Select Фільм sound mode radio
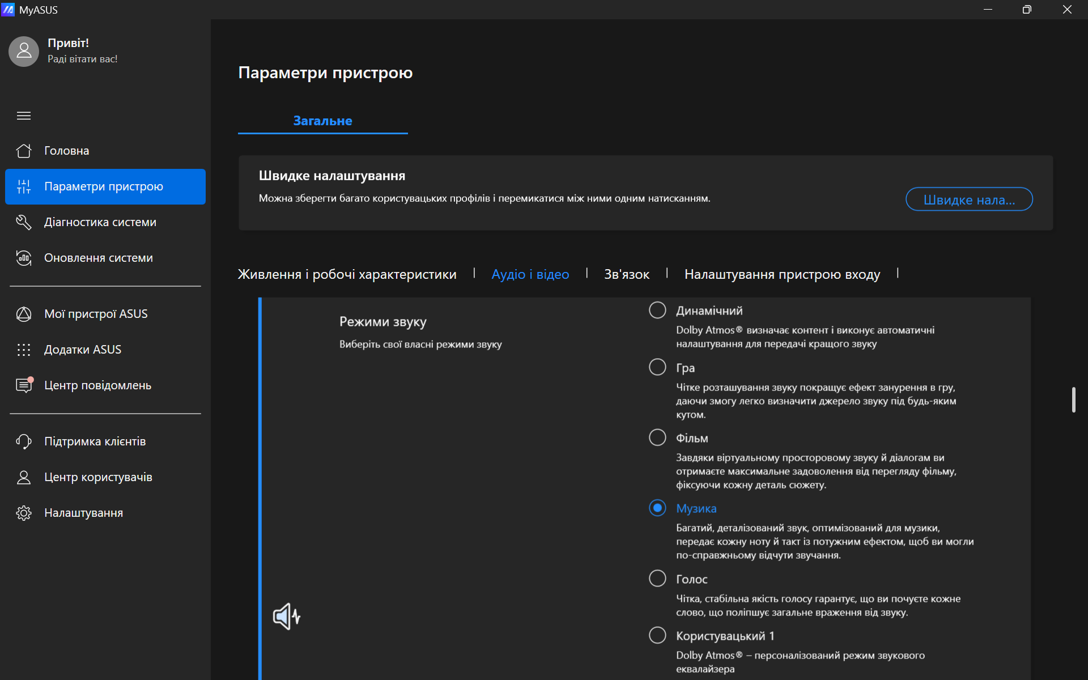This screenshot has width=1088, height=680. pyautogui.click(x=657, y=437)
